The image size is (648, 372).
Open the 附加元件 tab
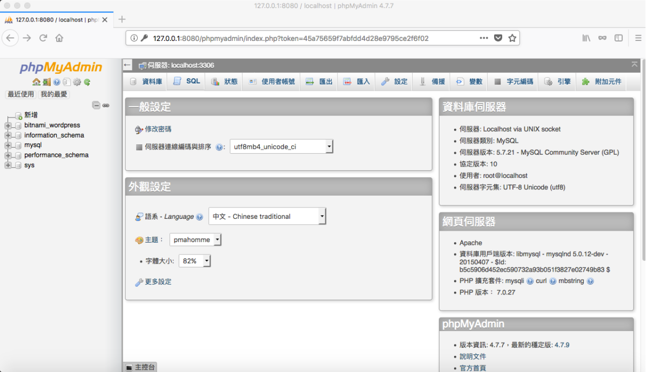[602, 81]
